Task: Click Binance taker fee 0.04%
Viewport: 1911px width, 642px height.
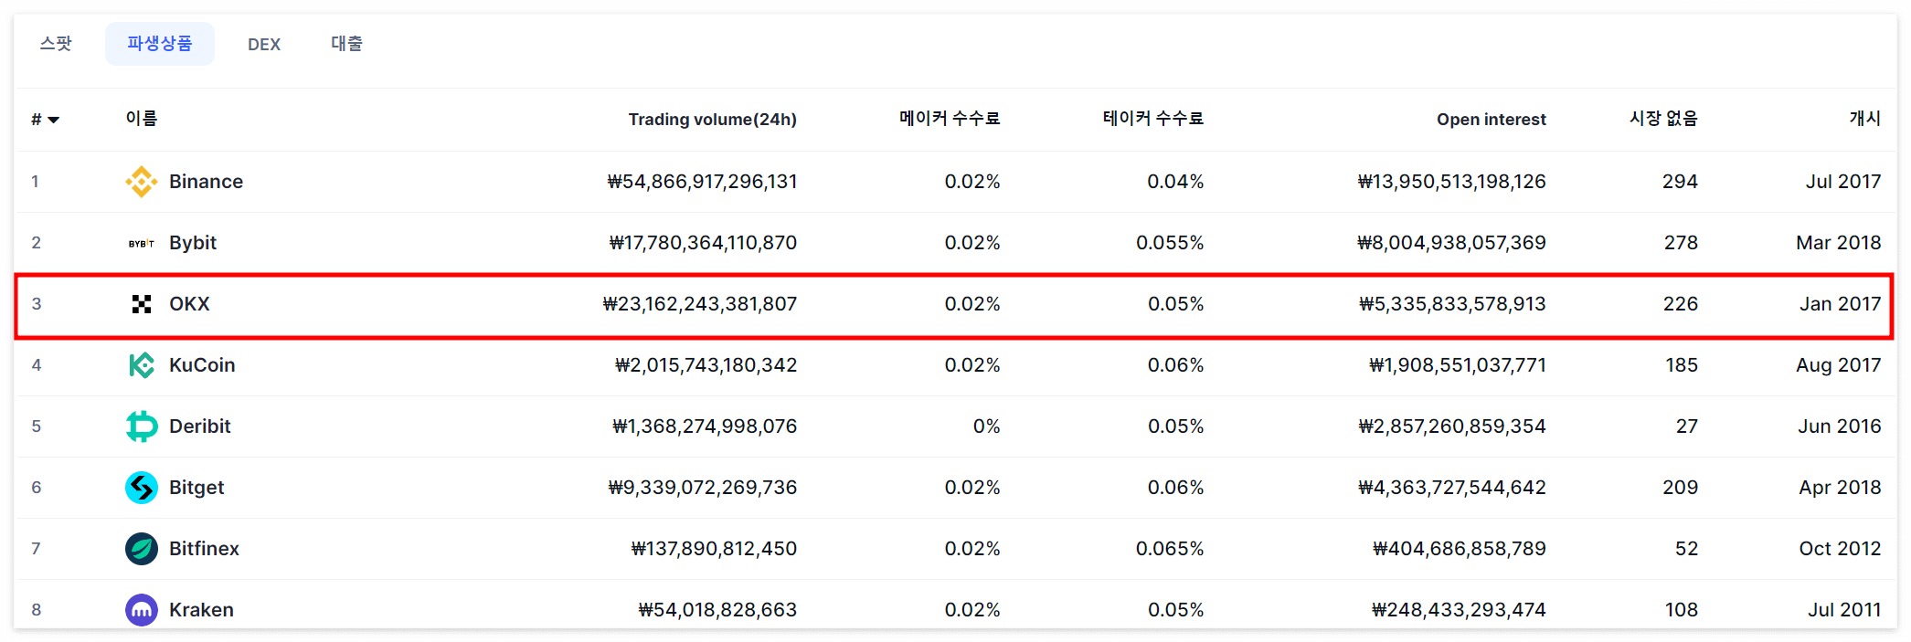Action: pyautogui.click(x=1175, y=182)
